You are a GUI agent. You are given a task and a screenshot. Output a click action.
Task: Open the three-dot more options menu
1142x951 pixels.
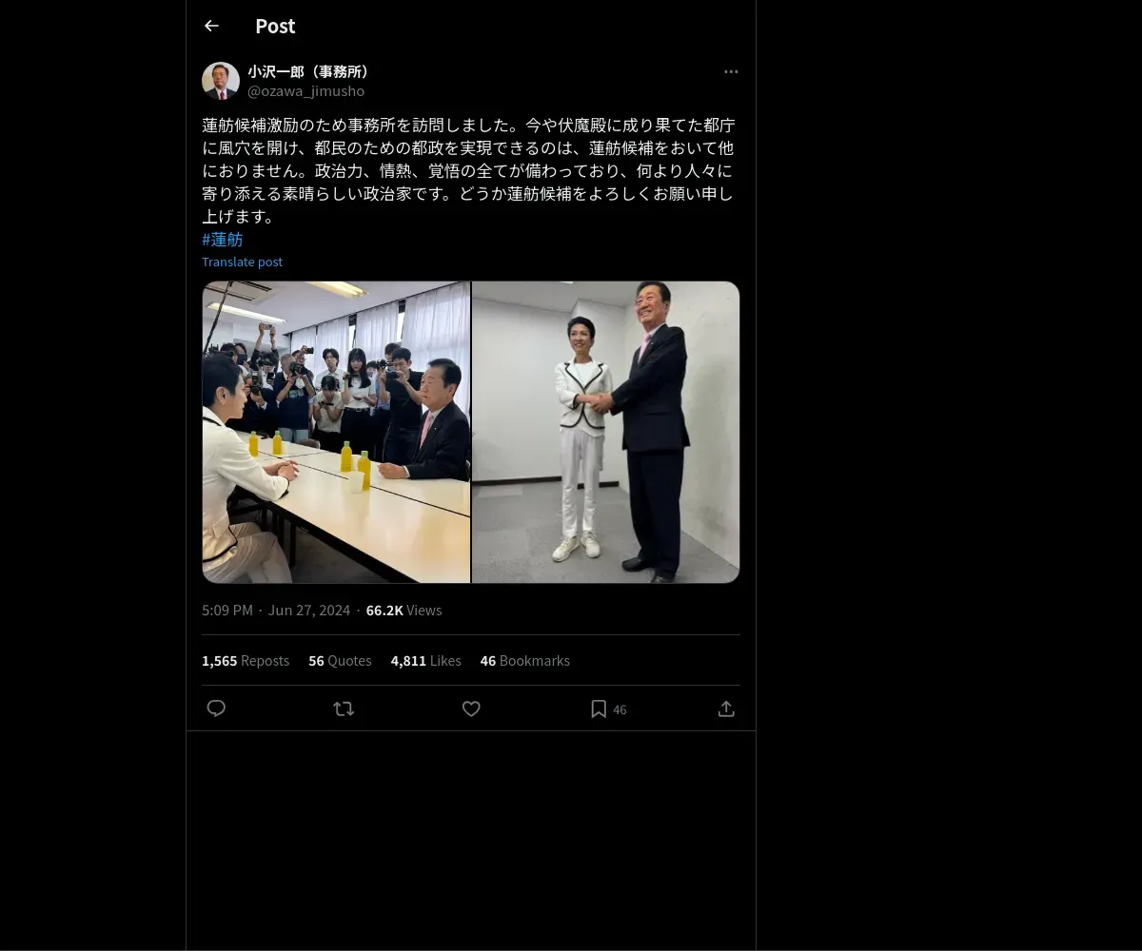tap(731, 71)
